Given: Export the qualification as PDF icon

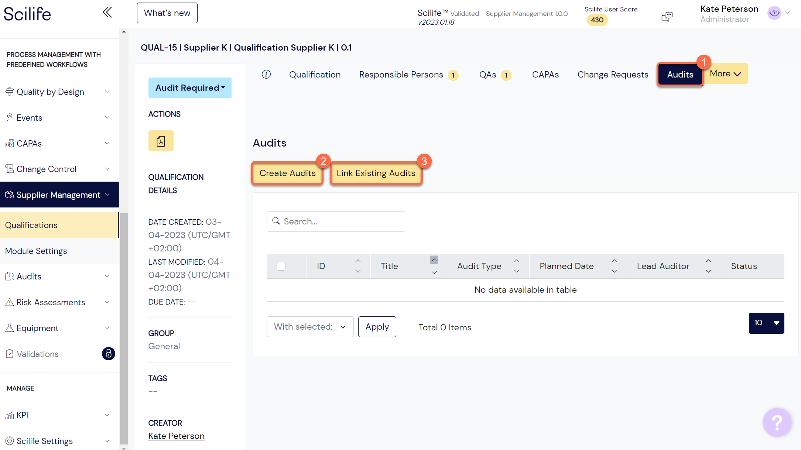Looking at the screenshot, I should [161, 141].
